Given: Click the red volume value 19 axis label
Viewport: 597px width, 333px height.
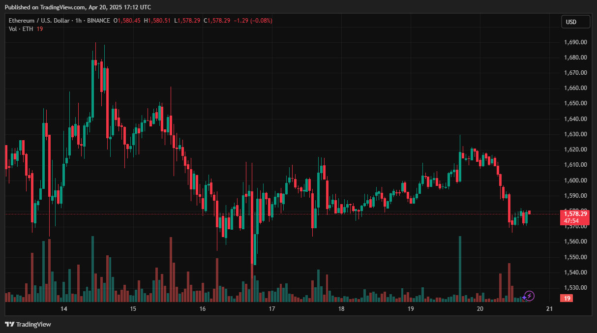Looking at the screenshot, I should point(567,298).
